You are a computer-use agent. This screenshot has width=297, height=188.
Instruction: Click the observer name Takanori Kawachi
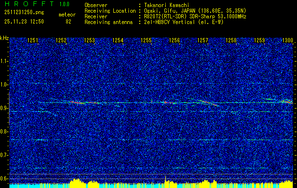167,5
